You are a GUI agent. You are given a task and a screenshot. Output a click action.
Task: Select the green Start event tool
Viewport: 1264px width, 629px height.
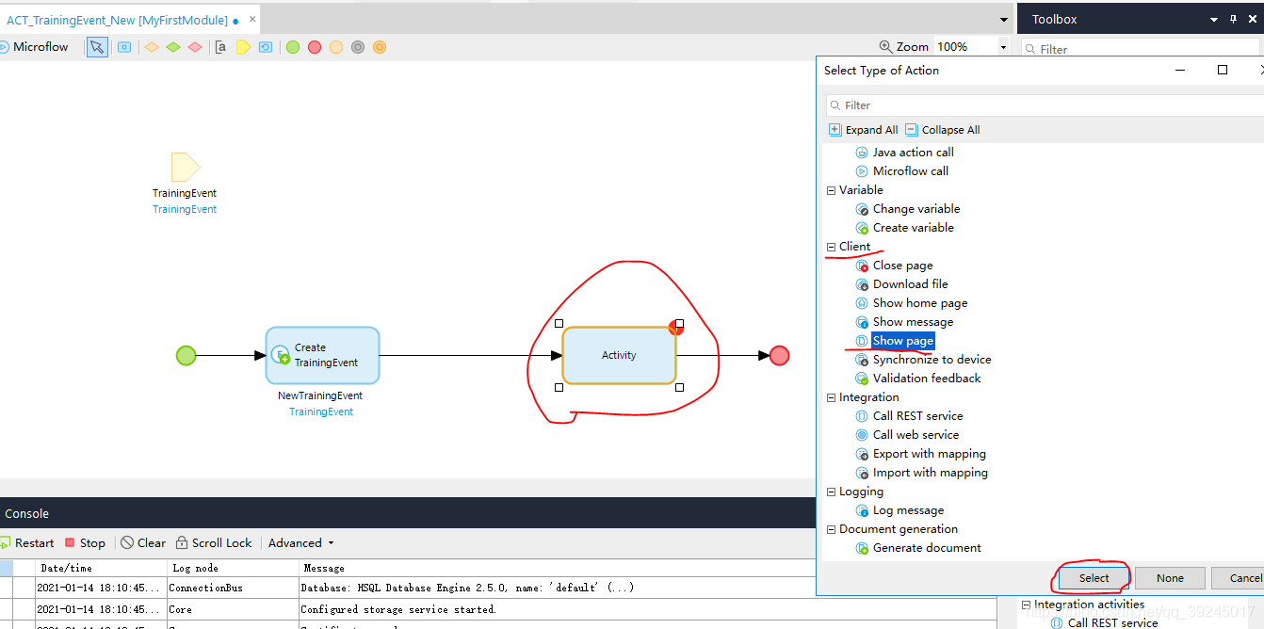click(x=293, y=47)
